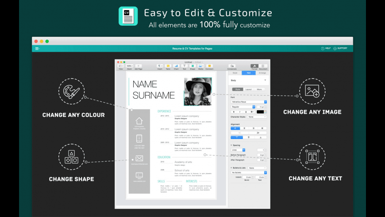Open the Character Styles None dropdown

coord(257,117)
